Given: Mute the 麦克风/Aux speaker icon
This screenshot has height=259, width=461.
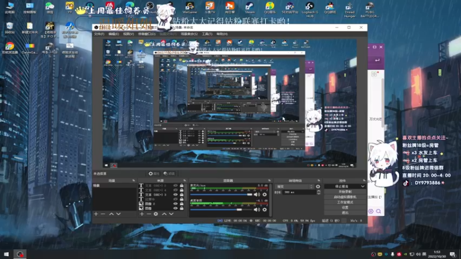Looking at the screenshot, I should (256, 195).
